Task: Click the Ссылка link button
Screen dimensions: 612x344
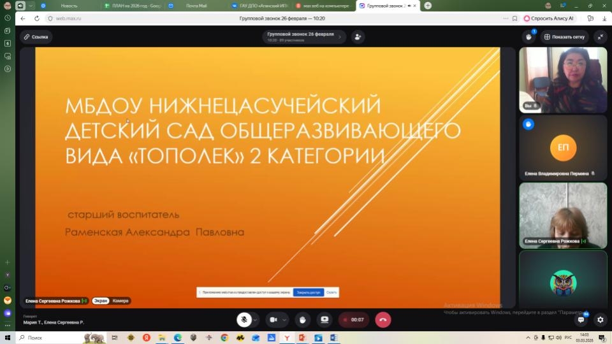Action: (36, 37)
